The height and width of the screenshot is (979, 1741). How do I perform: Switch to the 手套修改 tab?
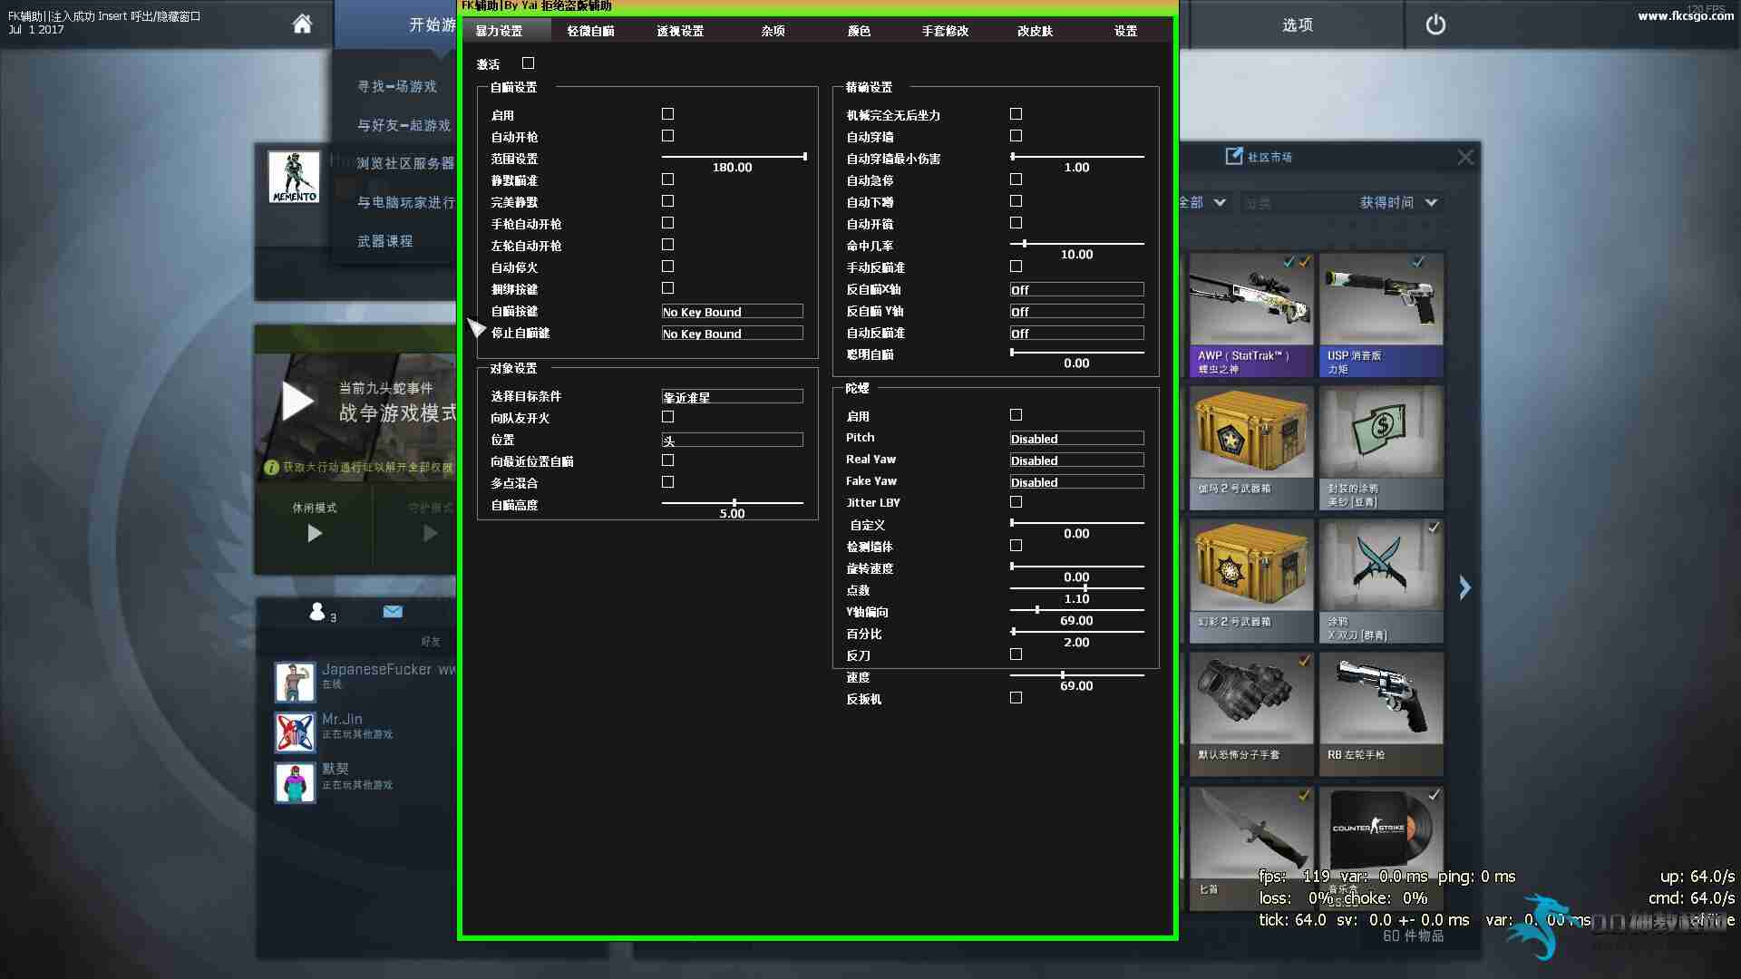[x=945, y=31]
